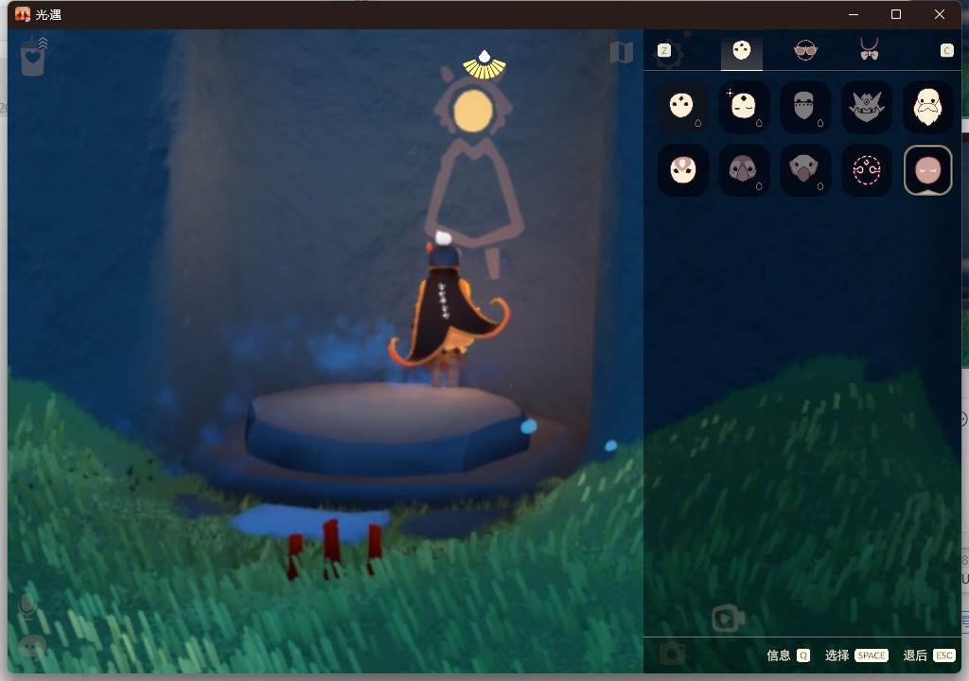Open the chat bubble icon

pyautogui.click(x=32, y=647)
